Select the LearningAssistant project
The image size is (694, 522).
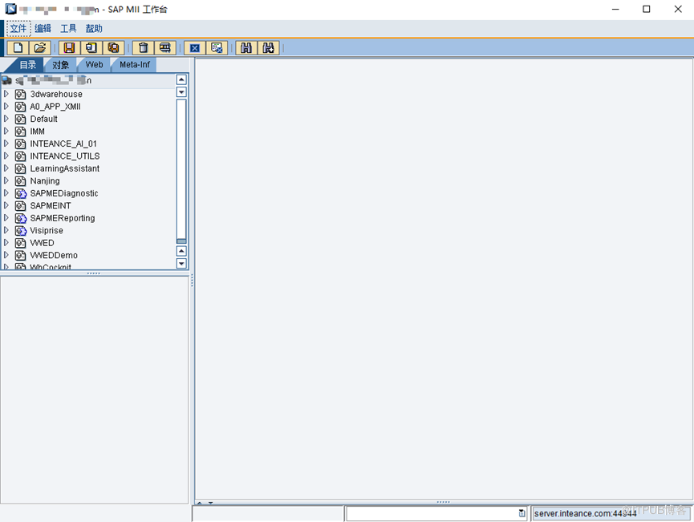(x=64, y=168)
